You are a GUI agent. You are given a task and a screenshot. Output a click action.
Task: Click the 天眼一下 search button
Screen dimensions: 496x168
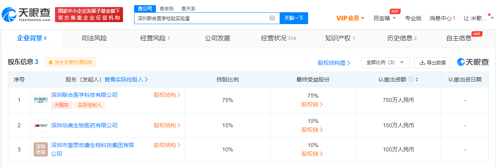click(x=294, y=18)
